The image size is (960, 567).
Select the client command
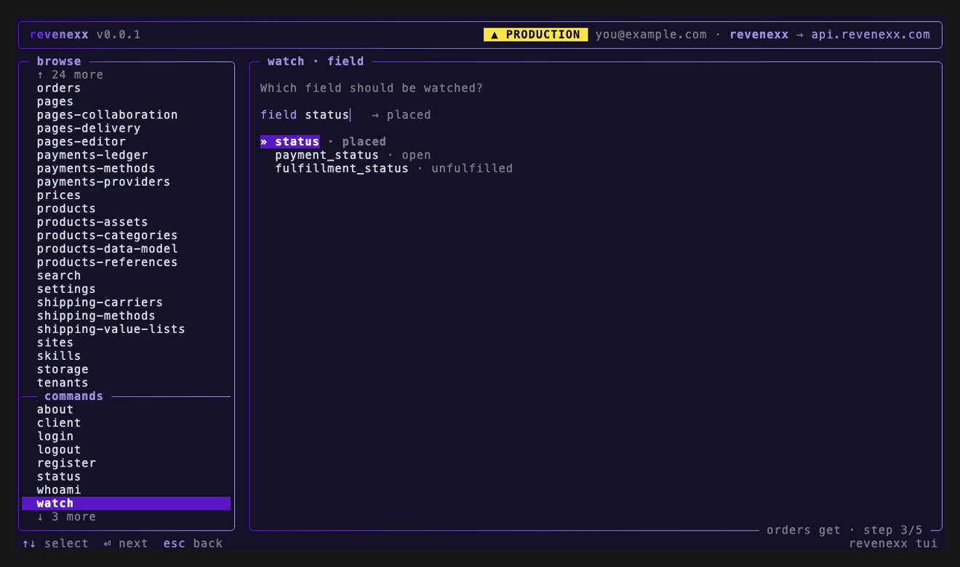[x=59, y=423]
